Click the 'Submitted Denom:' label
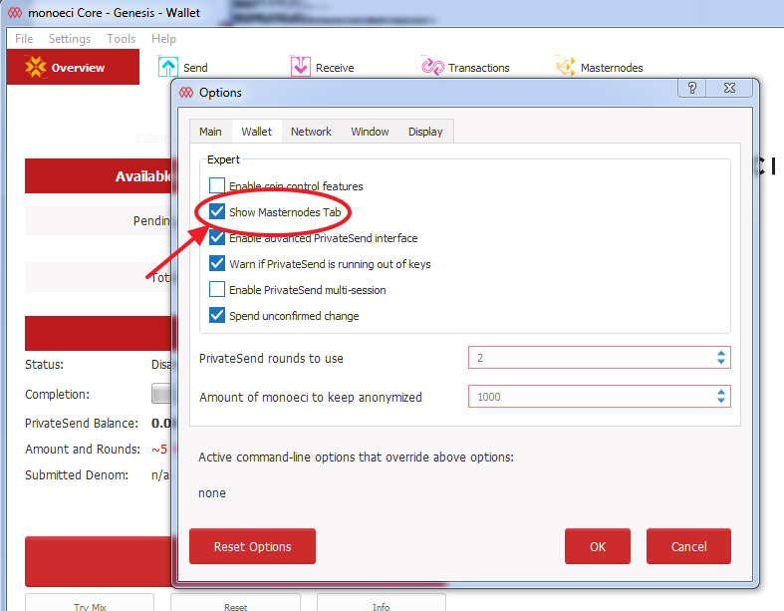This screenshot has height=611, width=784. [77, 475]
